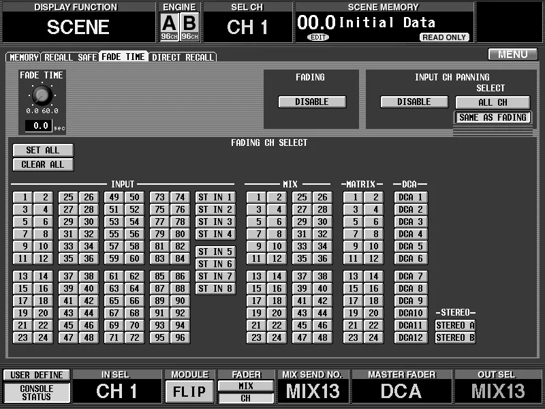Toggle input channel 49 fading
Image resolution: width=545 pixels, height=409 pixels.
click(x=114, y=197)
